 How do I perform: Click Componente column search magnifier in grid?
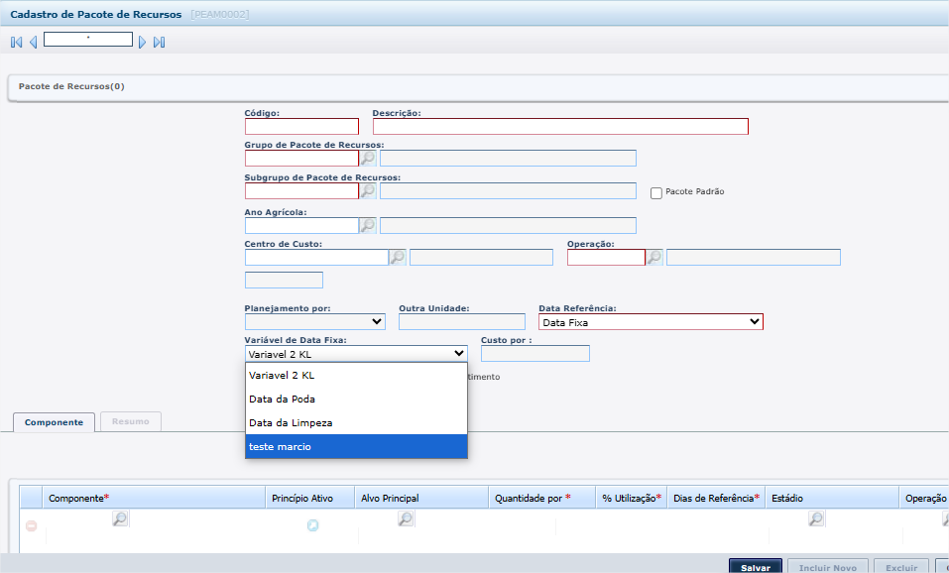pyautogui.click(x=120, y=518)
